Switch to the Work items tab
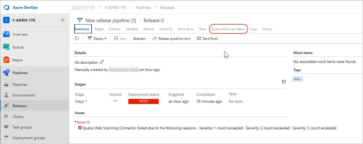The width and height of the screenshot is (363, 144). [x=185, y=29]
